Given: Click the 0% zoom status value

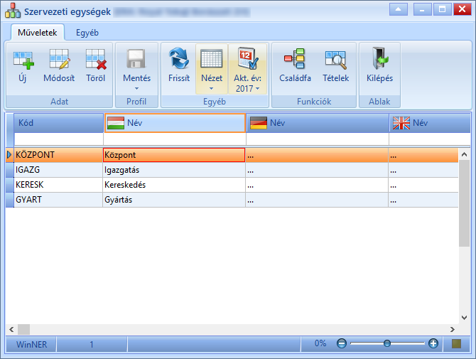Looking at the screenshot, I should point(320,343).
